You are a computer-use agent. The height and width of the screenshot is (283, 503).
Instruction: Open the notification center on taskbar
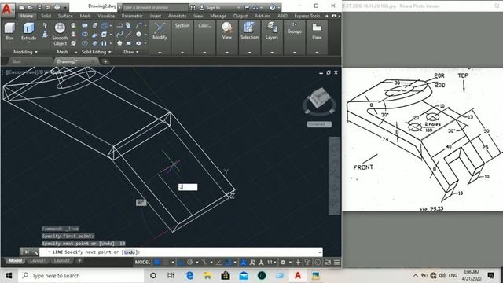[490, 275]
